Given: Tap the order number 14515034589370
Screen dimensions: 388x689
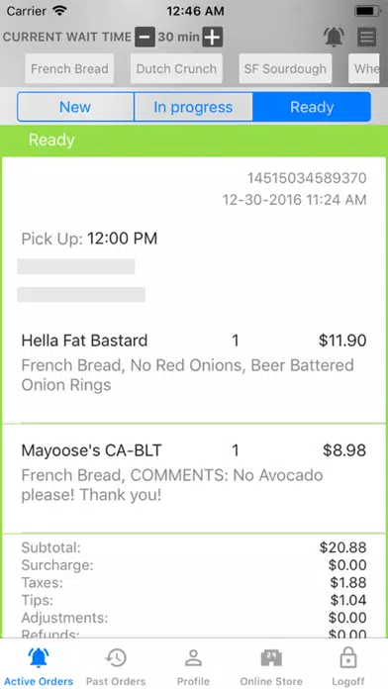Looking at the screenshot, I should tap(307, 178).
